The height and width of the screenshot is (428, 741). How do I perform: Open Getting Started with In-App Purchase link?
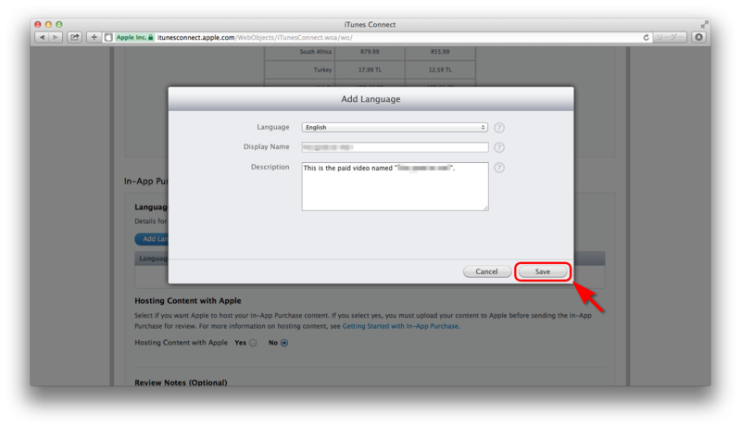pos(400,326)
